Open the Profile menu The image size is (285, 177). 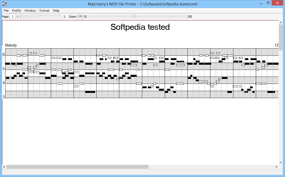(x=16, y=11)
